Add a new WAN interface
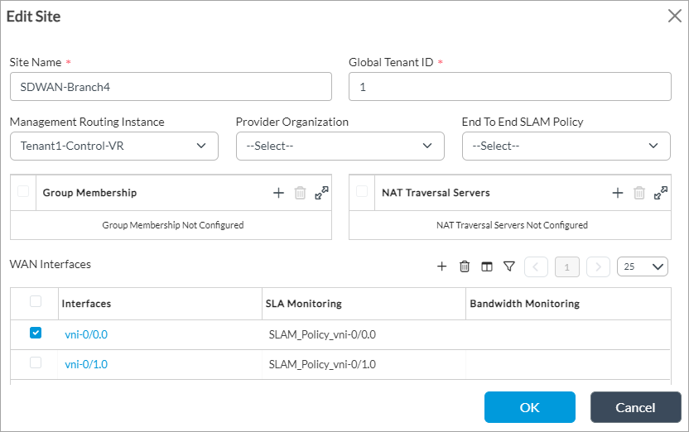689x432 pixels. click(442, 266)
